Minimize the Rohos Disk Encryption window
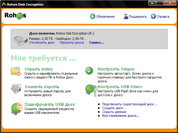178x133 pixels. 152,3
